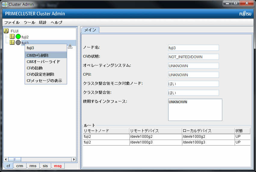Click the FUJI cluster root icon
The image size is (256, 172).
tap(6, 31)
